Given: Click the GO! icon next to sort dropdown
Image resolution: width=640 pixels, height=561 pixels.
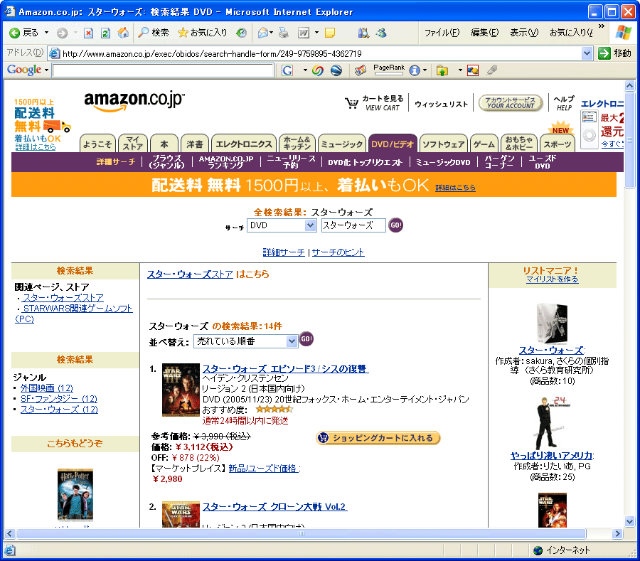Looking at the screenshot, I should tap(306, 339).
